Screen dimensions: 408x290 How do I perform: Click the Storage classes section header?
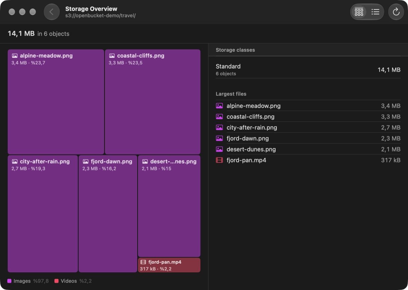[235, 50]
